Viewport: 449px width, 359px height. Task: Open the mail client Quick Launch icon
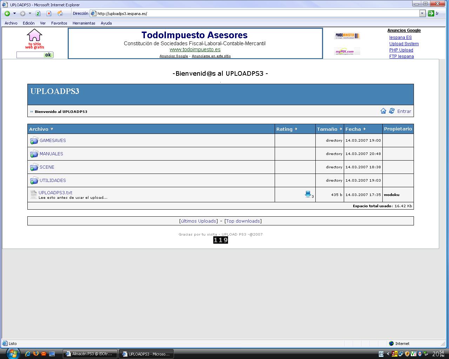[44, 354]
